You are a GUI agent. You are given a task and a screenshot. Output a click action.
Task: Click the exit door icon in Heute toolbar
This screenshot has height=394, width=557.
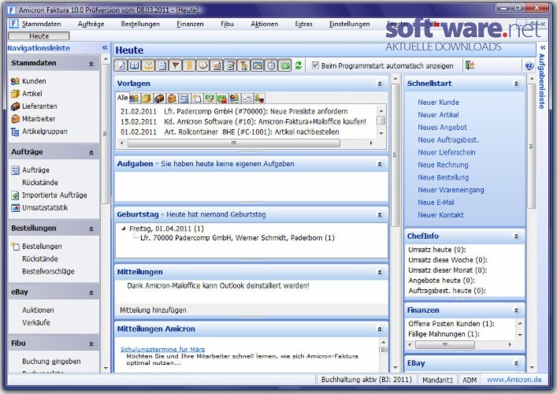pyautogui.click(x=470, y=65)
